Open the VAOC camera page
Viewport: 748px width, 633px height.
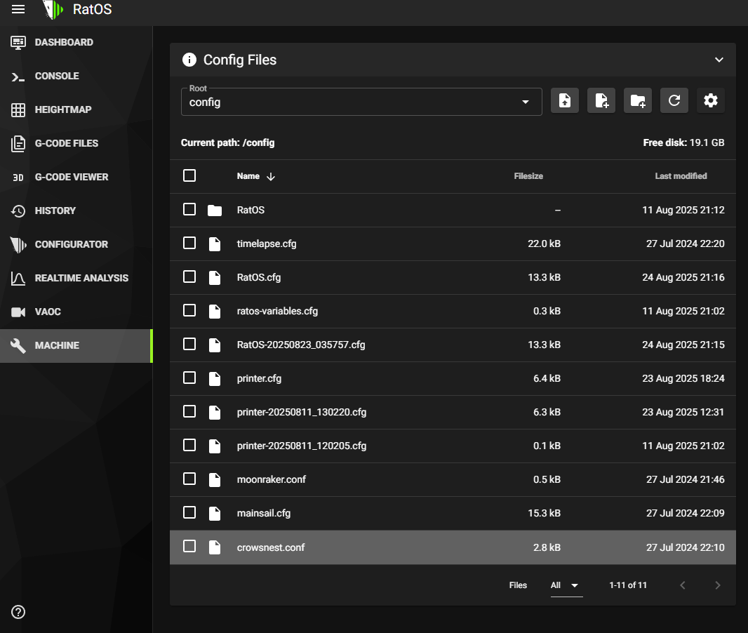(x=76, y=312)
